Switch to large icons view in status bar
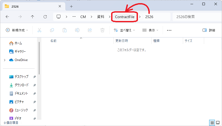 tap(218, 123)
